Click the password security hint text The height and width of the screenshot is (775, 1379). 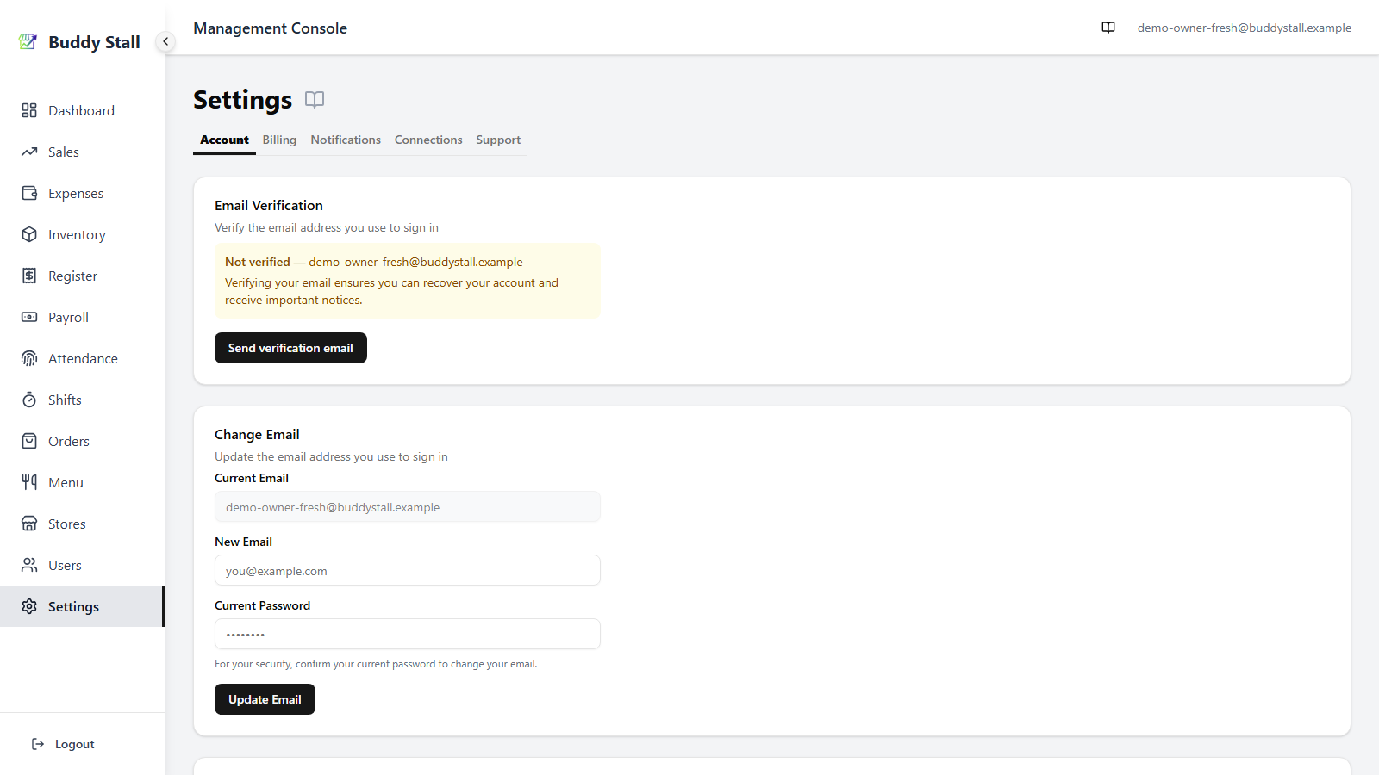376,664
